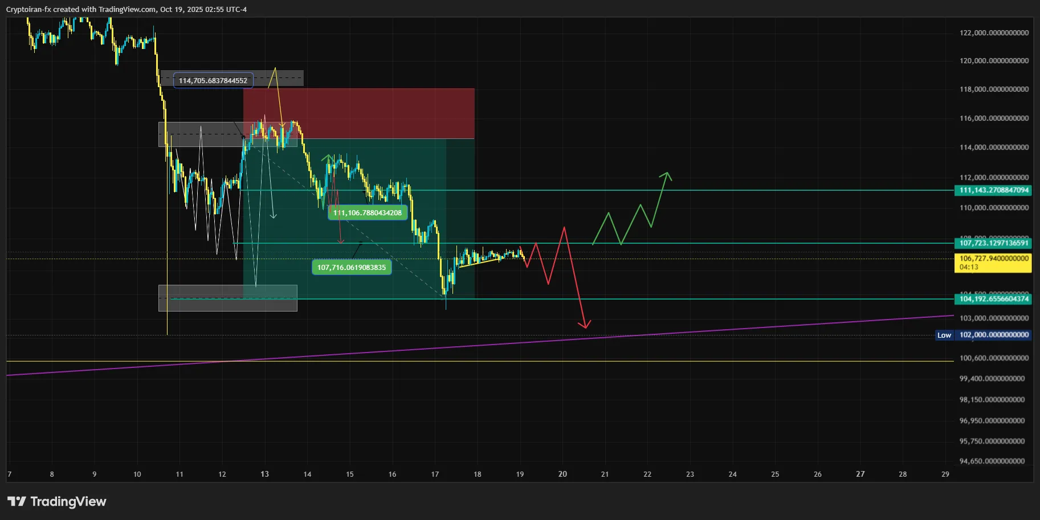The height and width of the screenshot is (520, 1040).
Task: Select the 114,705.68 price label box
Action: click(x=213, y=81)
